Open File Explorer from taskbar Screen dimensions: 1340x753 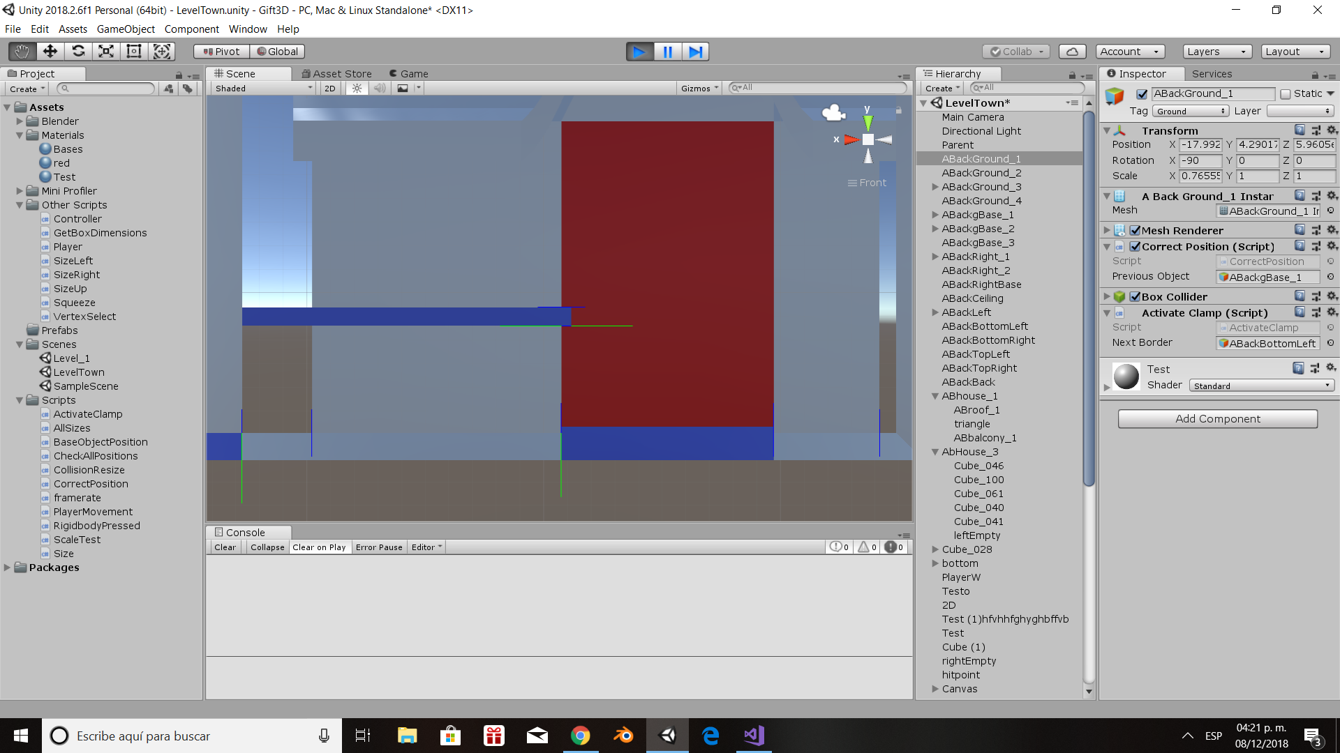pyautogui.click(x=407, y=736)
